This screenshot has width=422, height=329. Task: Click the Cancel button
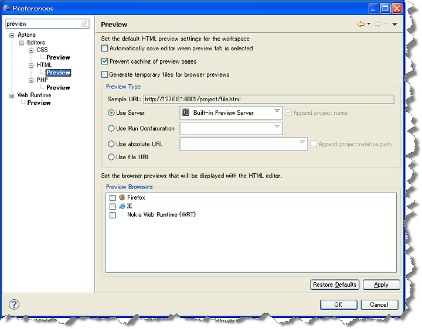(x=379, y=304)
